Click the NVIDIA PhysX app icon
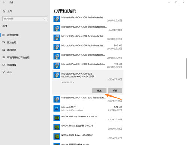187x145 pixels. pyautogui.click(x=57, y=127)
